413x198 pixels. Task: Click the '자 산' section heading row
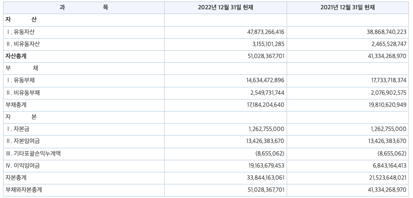206,20
